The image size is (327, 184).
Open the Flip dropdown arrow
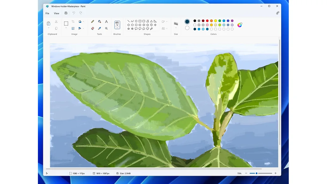tap(83, 28)
